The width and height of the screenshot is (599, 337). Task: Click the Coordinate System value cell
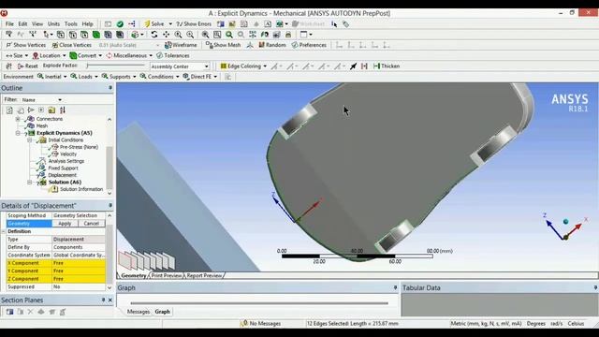tap(79, 255)
